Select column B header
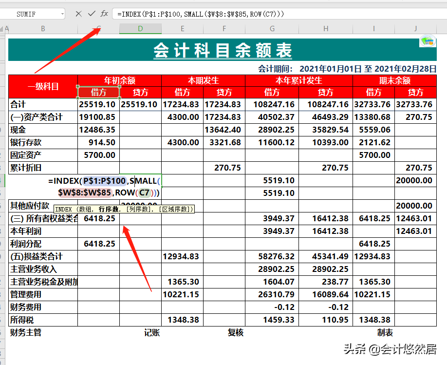Screen dimensions: 447x365 point(43,28)
